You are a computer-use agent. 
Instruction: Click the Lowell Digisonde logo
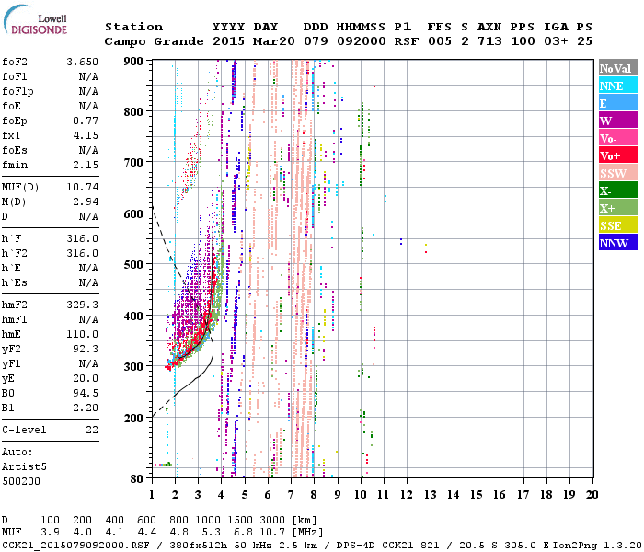pyautogui.click(x=35, y=19)
